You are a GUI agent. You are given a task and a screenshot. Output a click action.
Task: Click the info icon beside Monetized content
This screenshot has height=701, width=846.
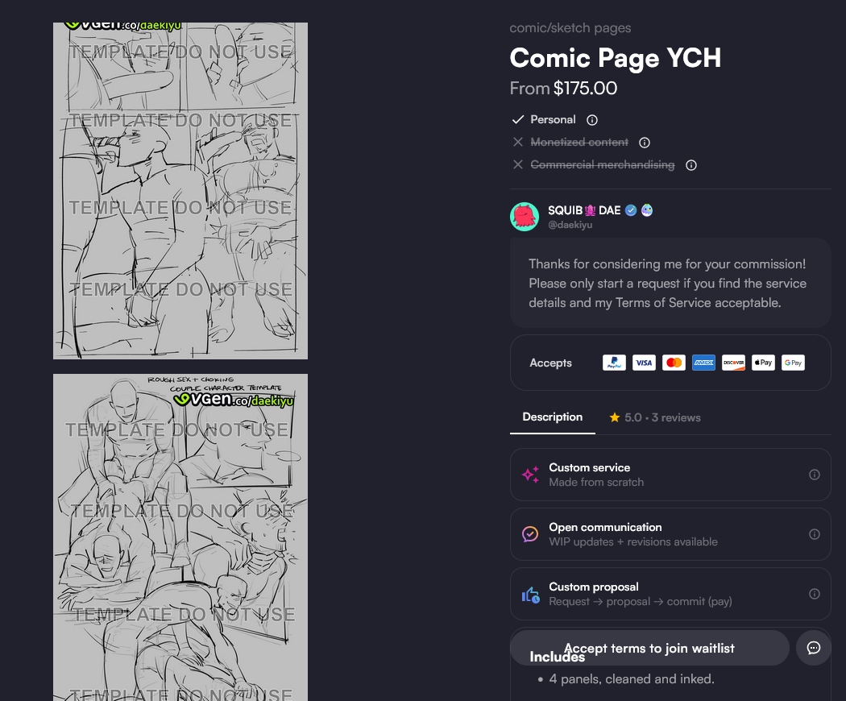point(645,143)
